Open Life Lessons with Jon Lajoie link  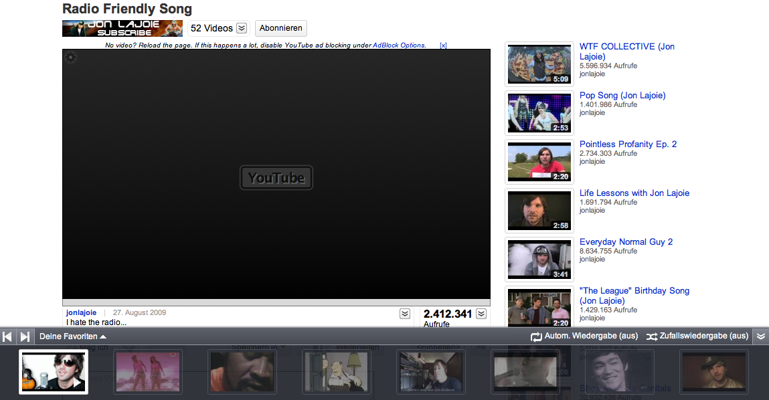tap(634, 193)
